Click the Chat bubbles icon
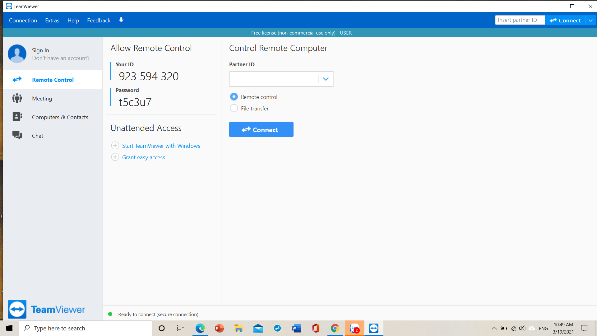This screenshot has width=597, height=336. pos(17,135)
